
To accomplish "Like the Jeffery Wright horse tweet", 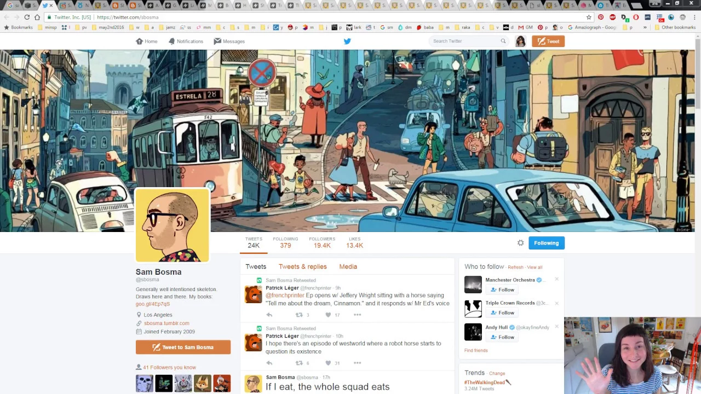I will [328, 315].
